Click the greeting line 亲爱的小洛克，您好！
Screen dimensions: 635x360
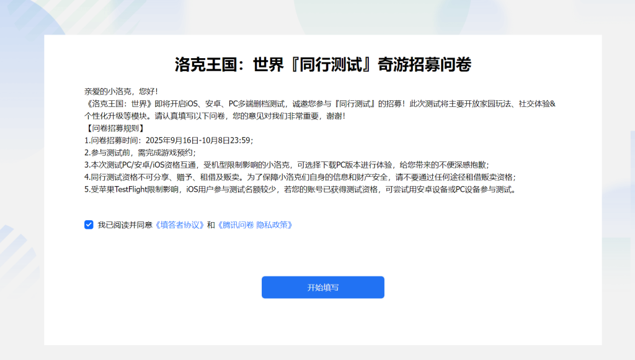tap(122, 92)
